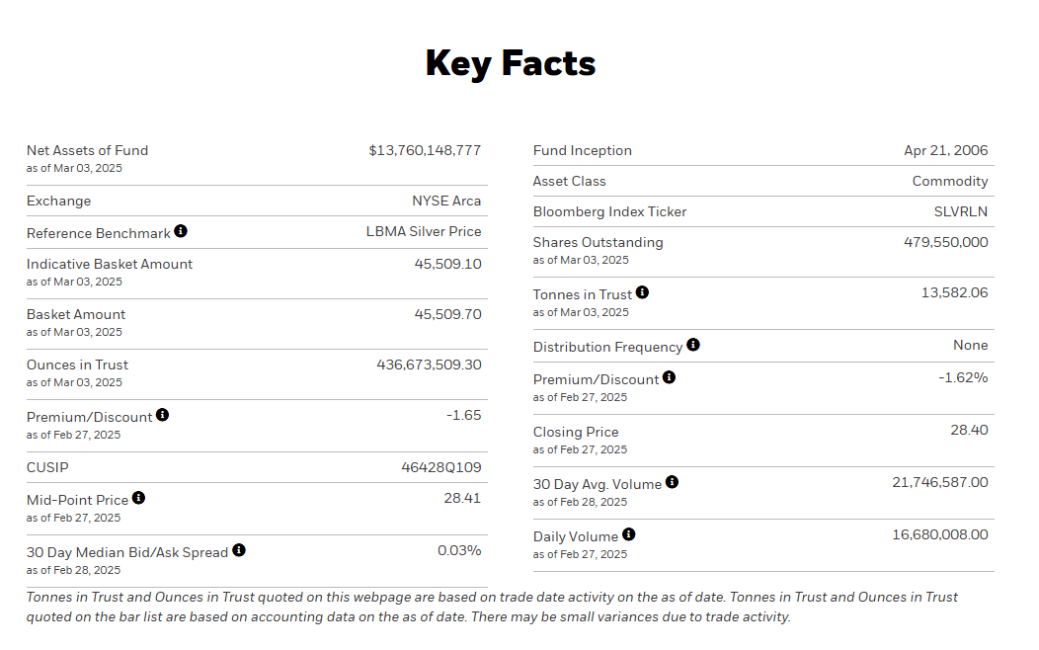Click Net Assets of Fund amount

[425, 150]
